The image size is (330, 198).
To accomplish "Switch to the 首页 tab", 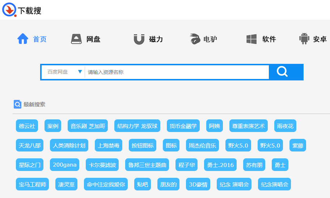I will (x=40, y=39).
